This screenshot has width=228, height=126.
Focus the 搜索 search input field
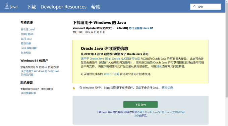point(206,7)
